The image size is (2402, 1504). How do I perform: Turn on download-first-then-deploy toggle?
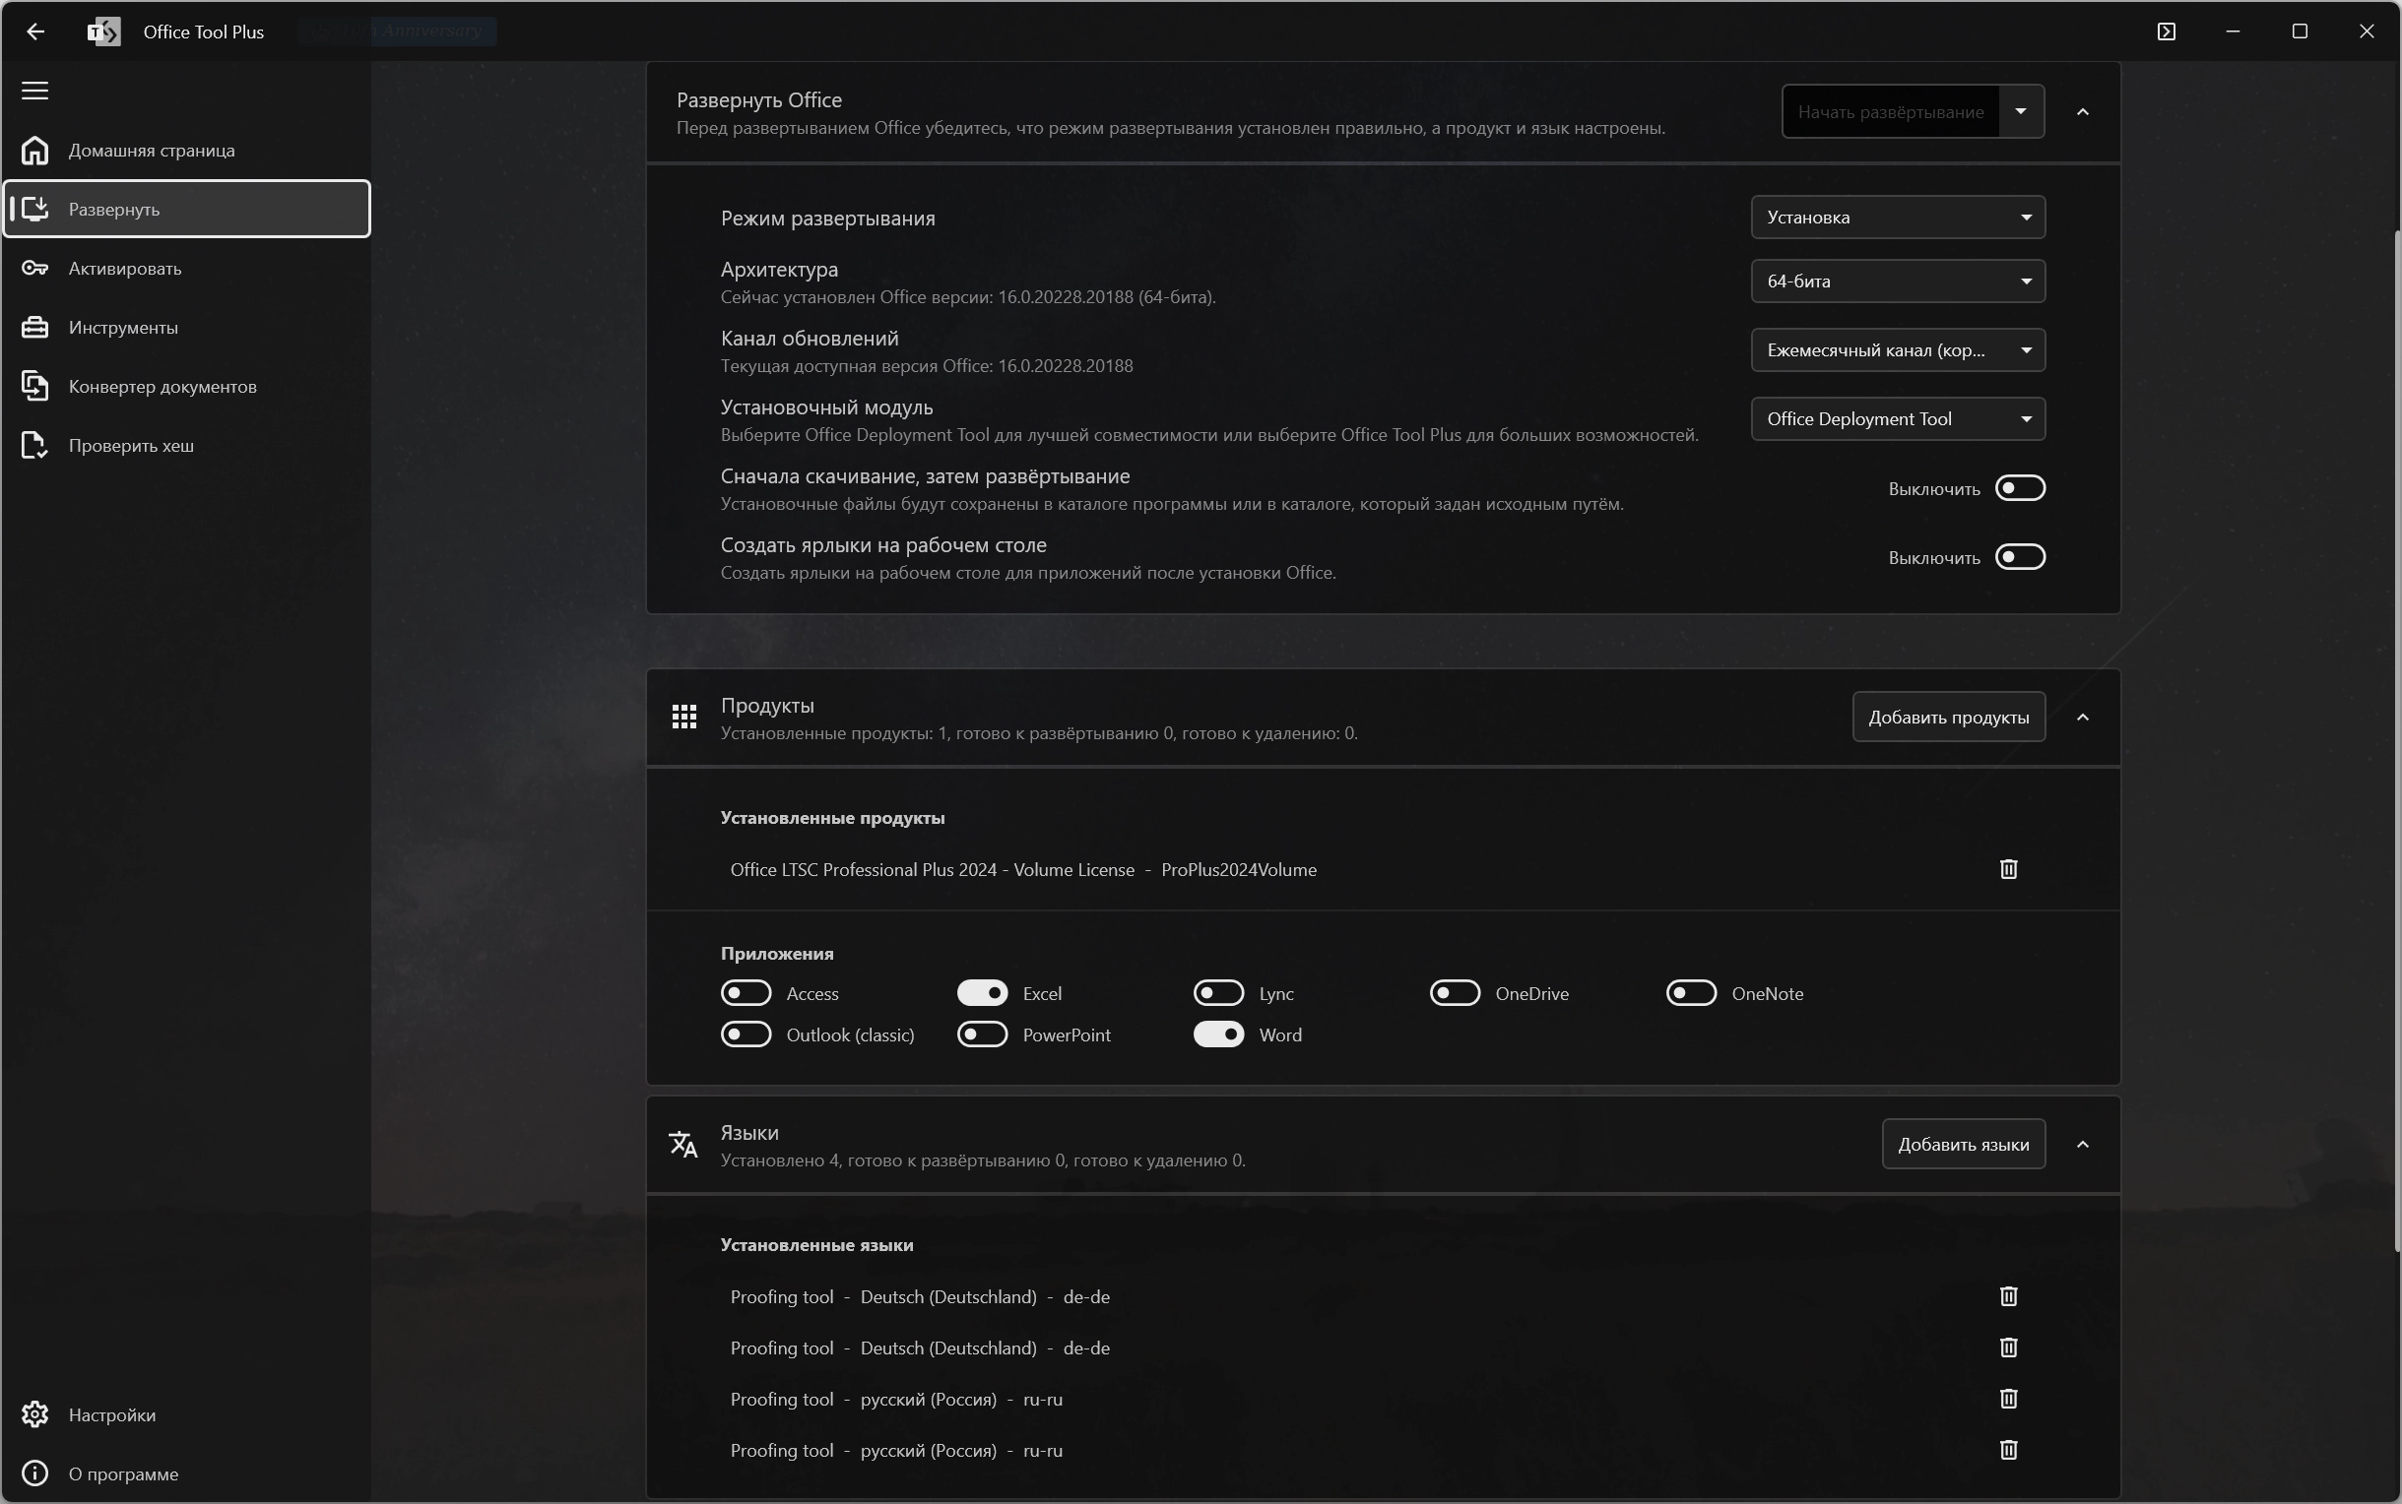tap(2020, 488)
